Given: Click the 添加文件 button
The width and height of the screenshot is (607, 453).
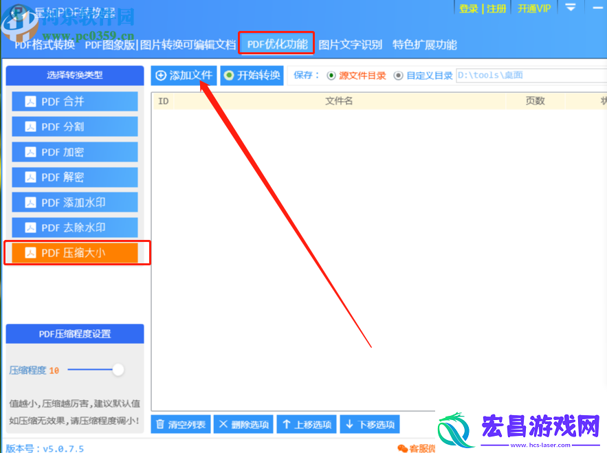Looking at the screenshot, I should point(184,75).
